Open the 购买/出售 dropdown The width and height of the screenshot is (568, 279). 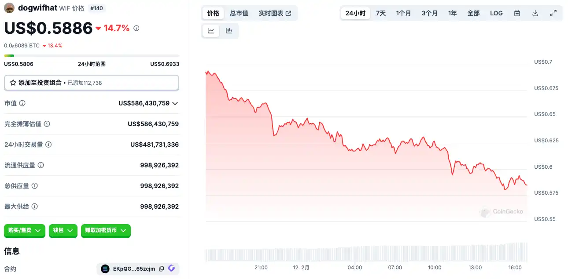click(25, 230)
